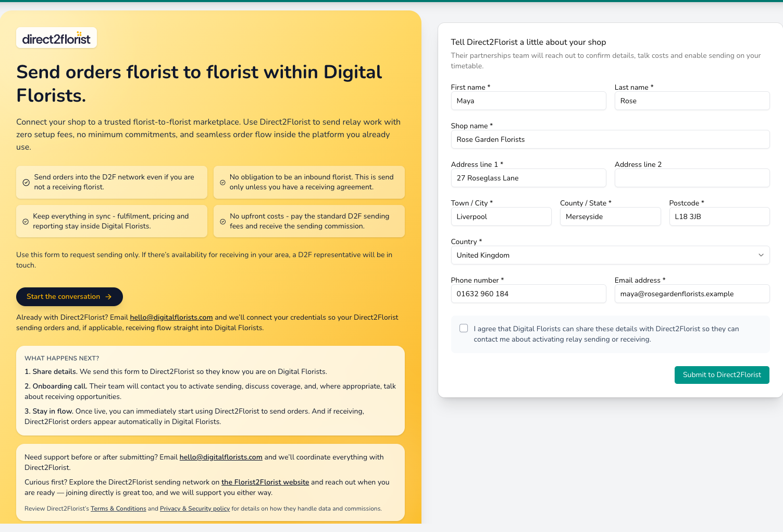
Task: Click the 'Email address *' label
Action: 640,280
